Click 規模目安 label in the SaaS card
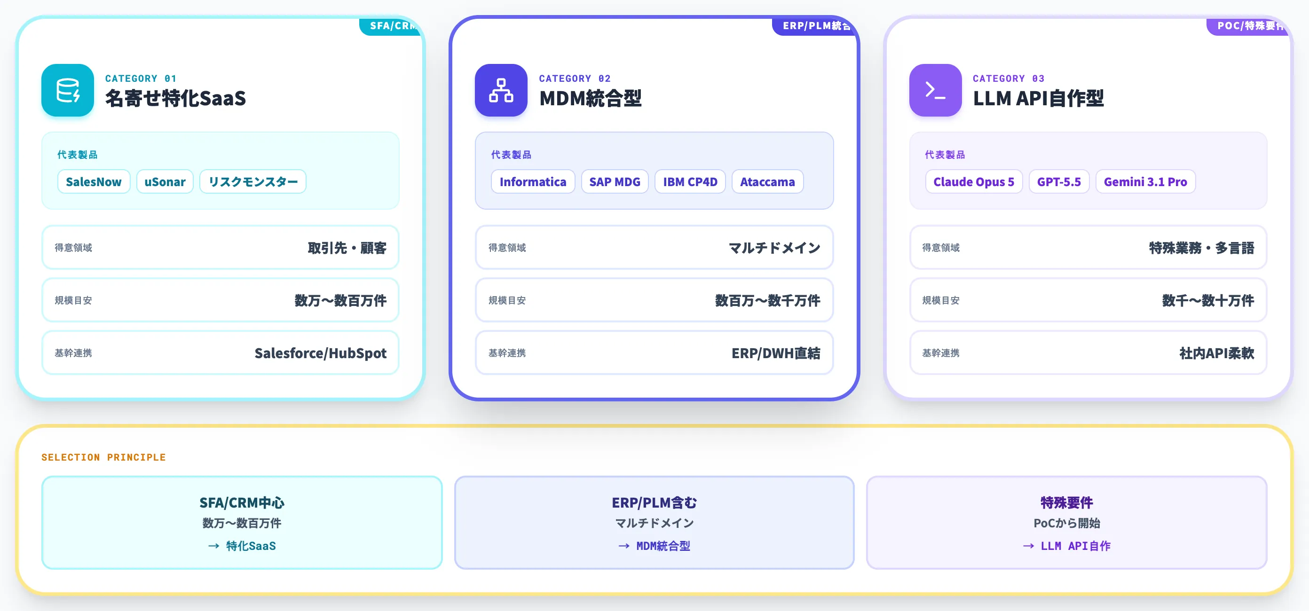 tap(73, 301)
